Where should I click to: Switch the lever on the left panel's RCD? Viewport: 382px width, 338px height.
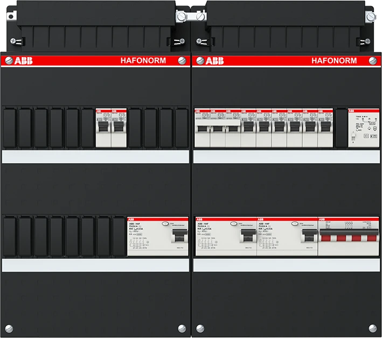(x=177, y=236)
